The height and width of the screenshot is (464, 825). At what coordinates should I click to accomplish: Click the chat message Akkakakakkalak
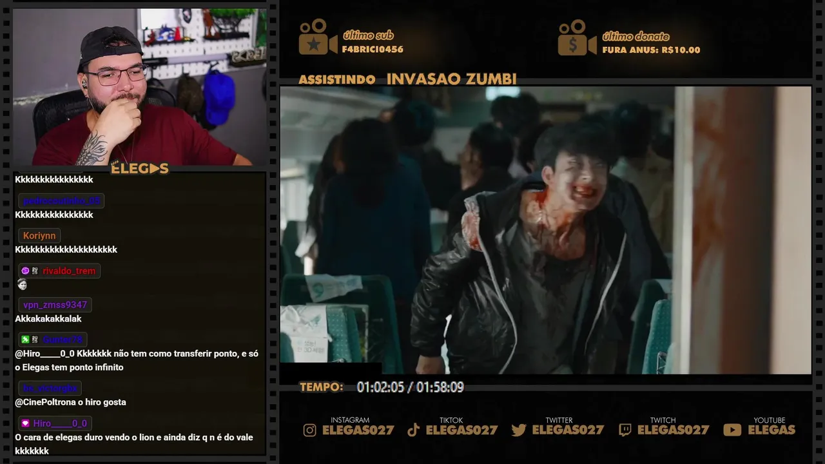[x=48, y=319]
